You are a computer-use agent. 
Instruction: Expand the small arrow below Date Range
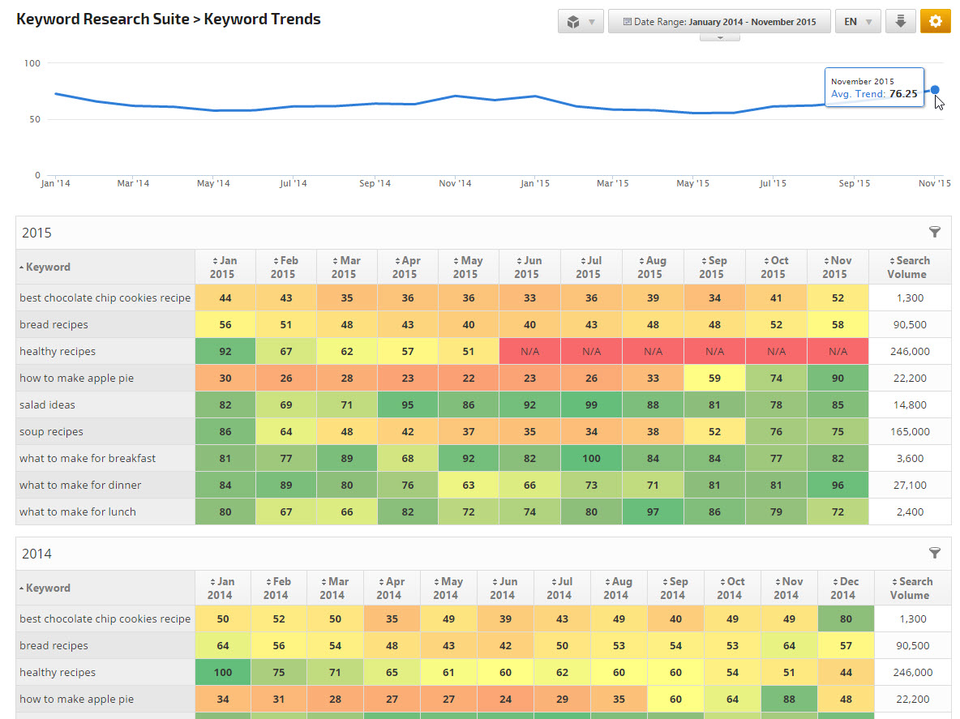coord(719,37)
